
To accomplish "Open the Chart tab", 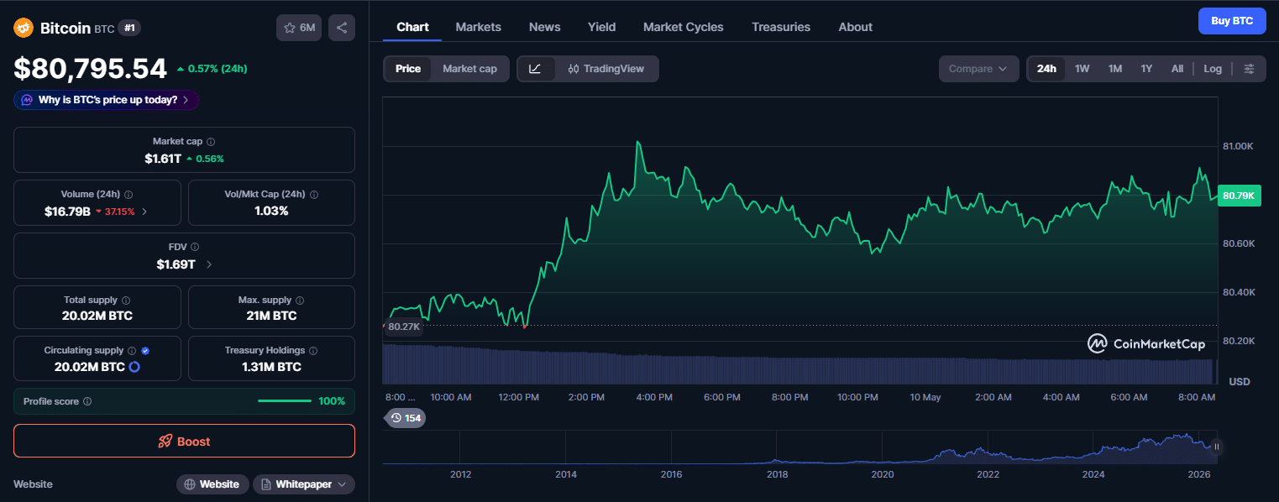I will (x=412, y=27).
